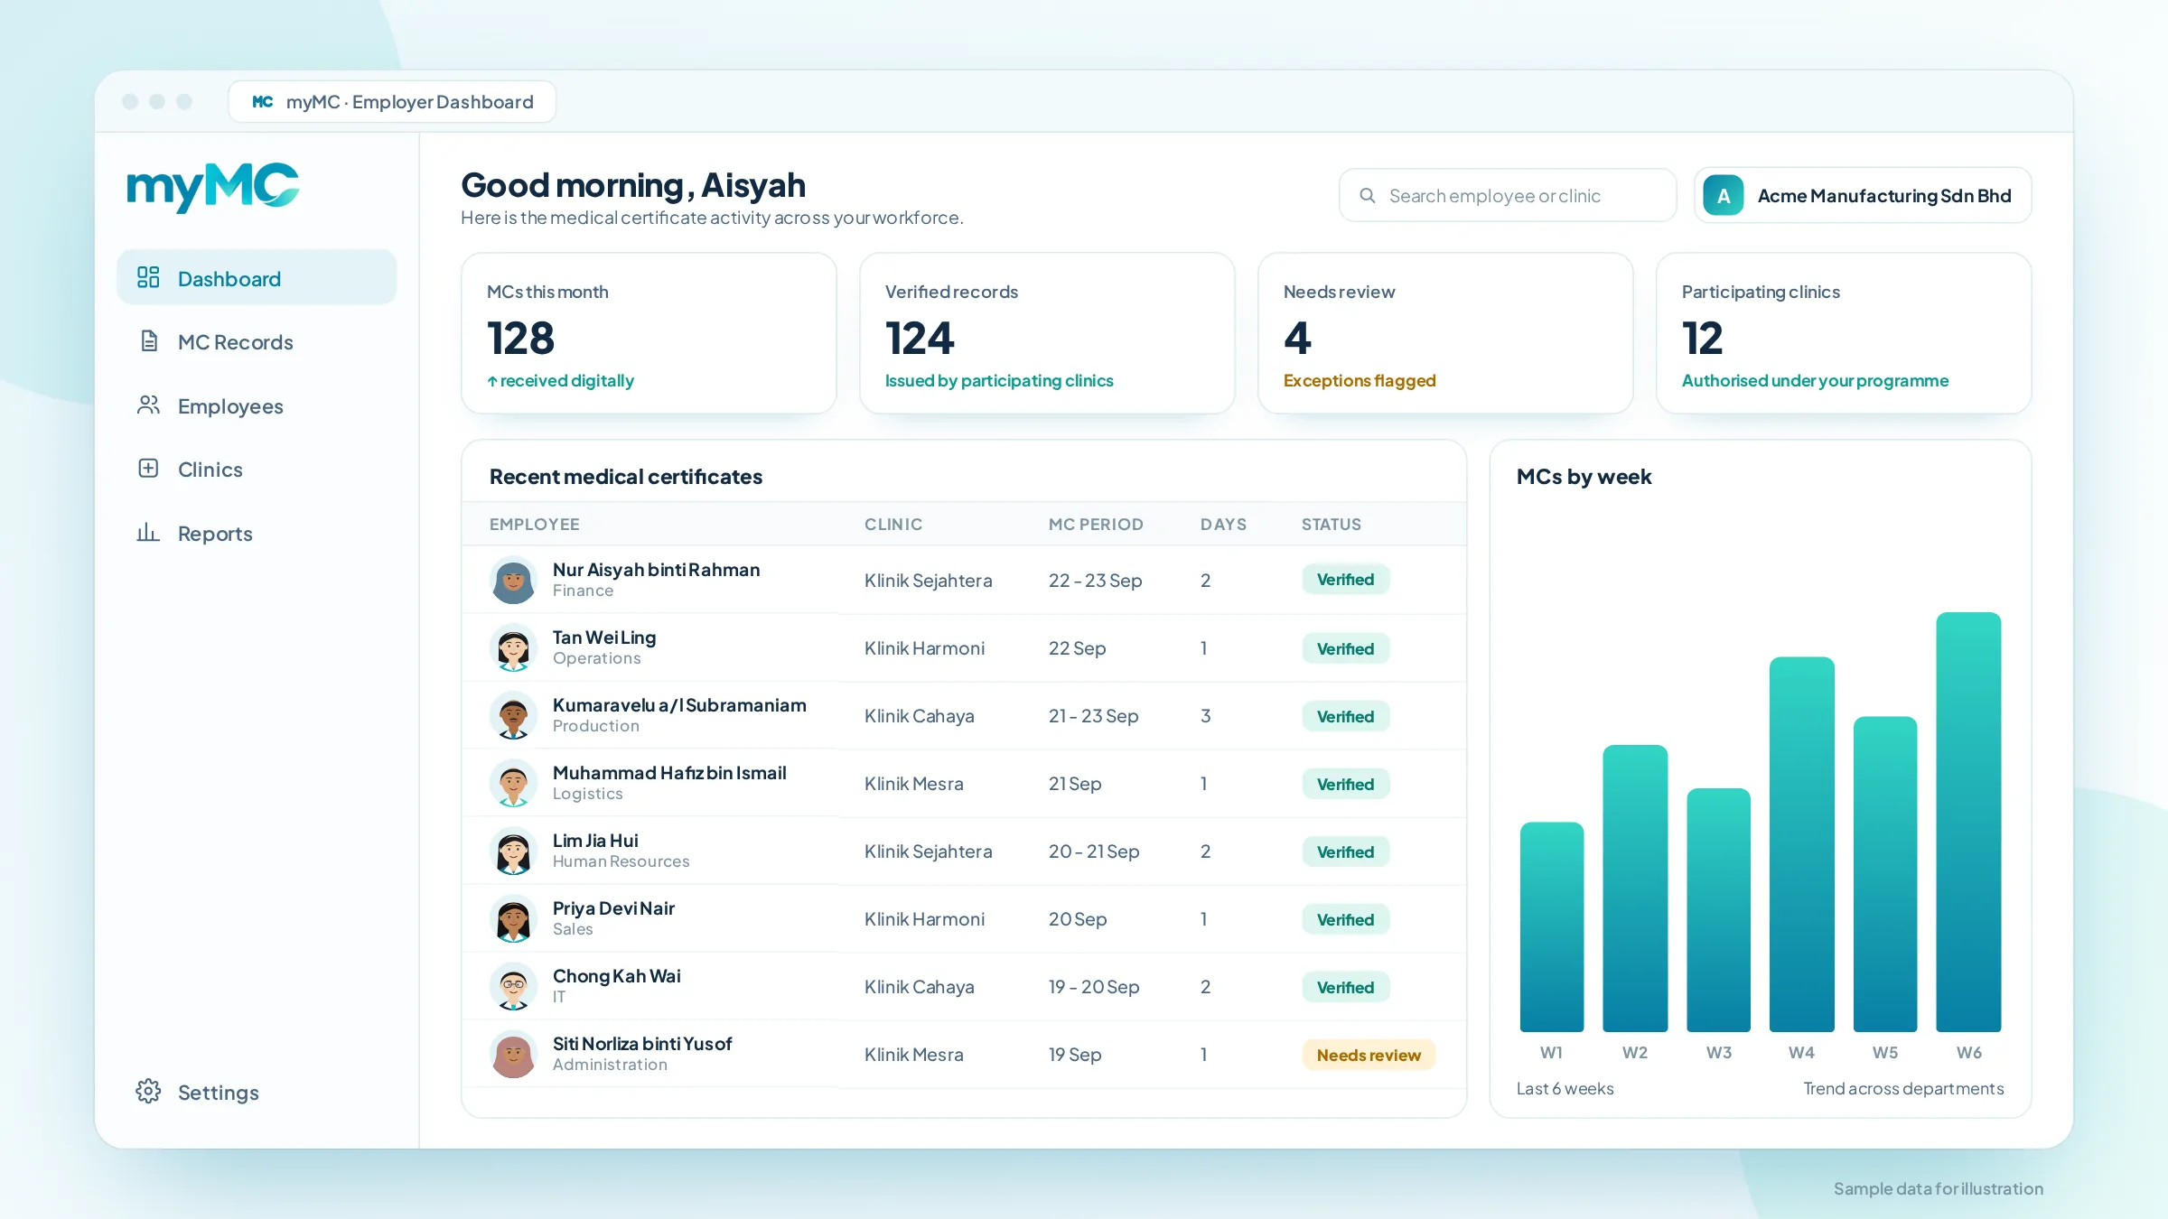Viewport: 2168px width, 1219px height.
Task: Select the W6 bar in the chart
Action: coord(1969,822)
